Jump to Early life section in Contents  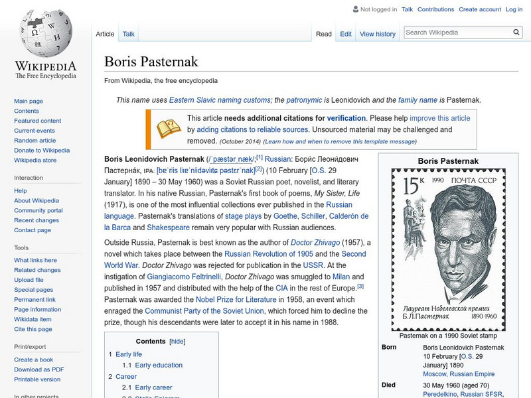(129, 354)
